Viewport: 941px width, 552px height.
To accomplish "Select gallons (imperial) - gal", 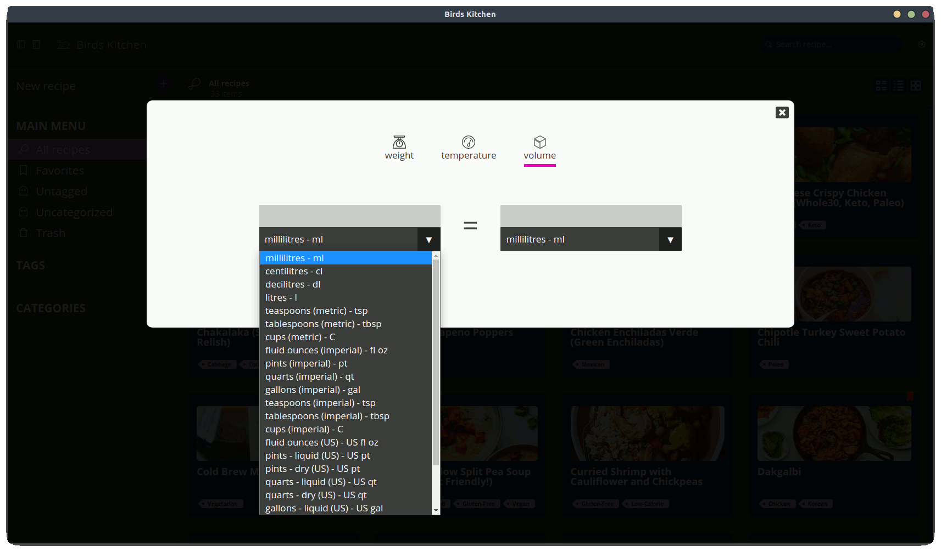I will [x=346, y=390].
